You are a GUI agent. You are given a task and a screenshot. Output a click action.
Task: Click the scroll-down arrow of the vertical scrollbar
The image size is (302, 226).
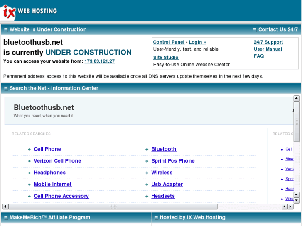pyautogui.click(x=297, y=200)
